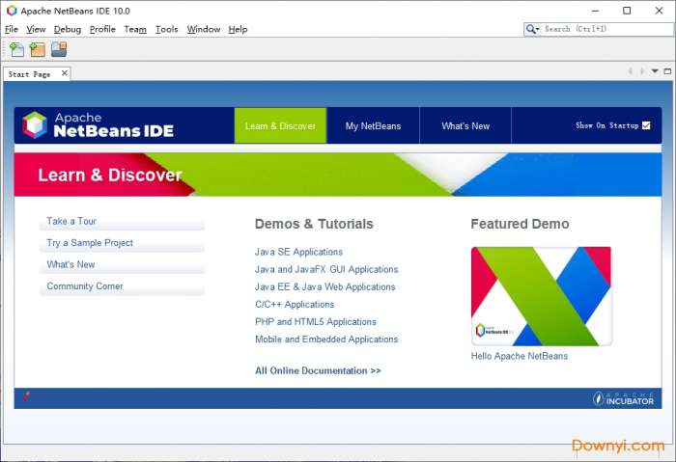Screen dimensions: 676x462
Task: Click the Open Project toolbar icon
Action: (59, 50)
